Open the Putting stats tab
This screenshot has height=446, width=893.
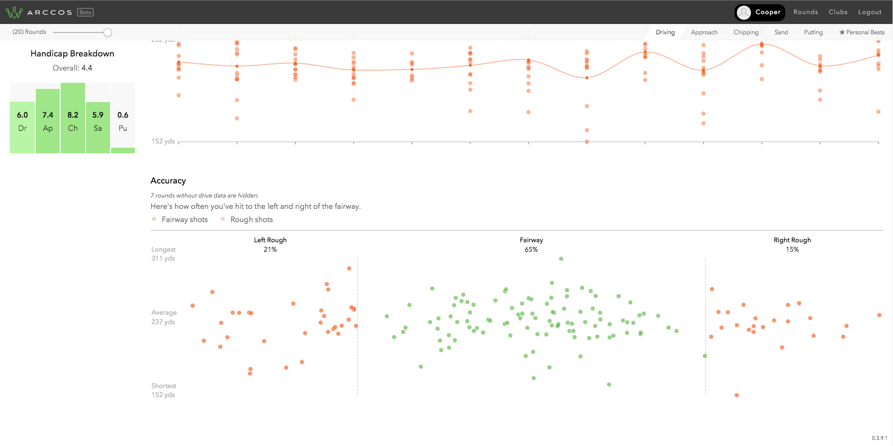(813, 32)
